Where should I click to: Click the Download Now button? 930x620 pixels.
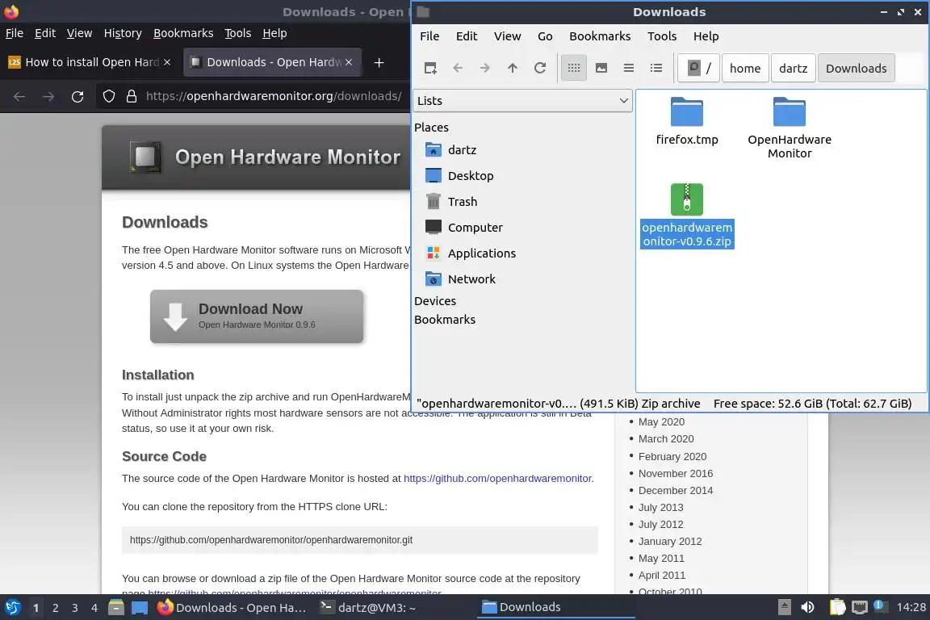[257, 316]
